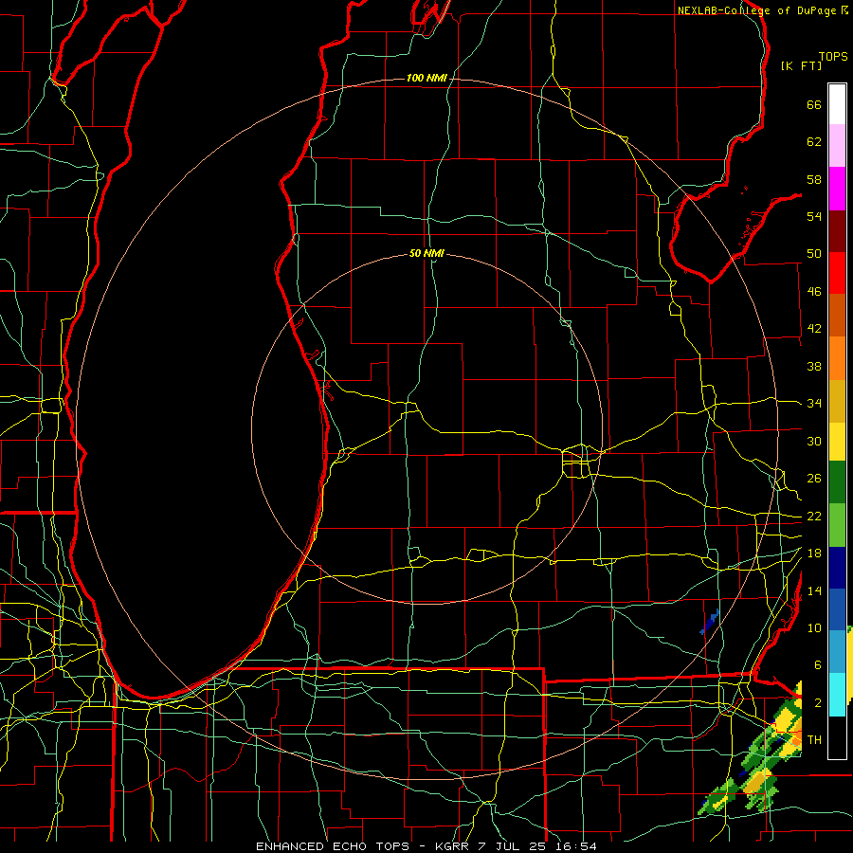Click the small blue echo near eastern Michigan

point(709,623)
